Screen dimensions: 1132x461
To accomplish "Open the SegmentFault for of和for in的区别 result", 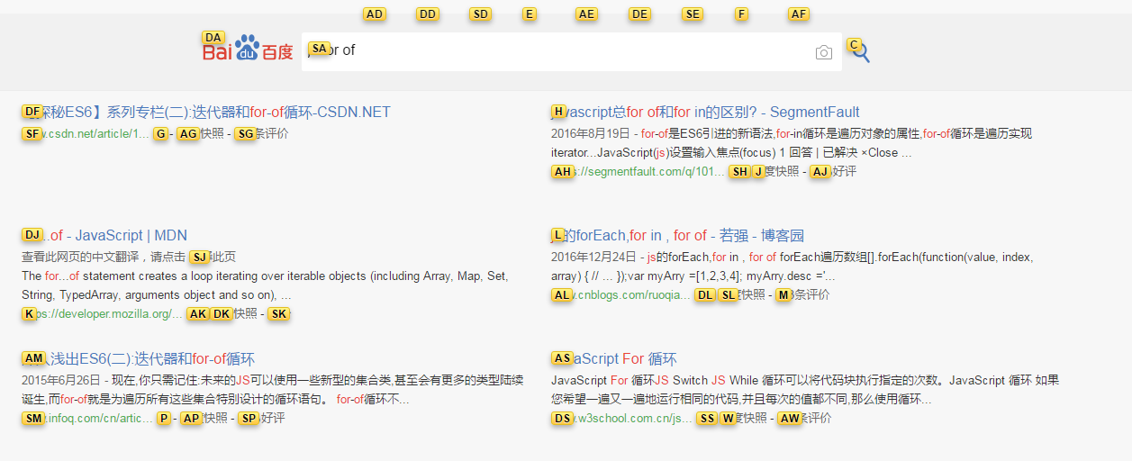I will pos(705,113).
